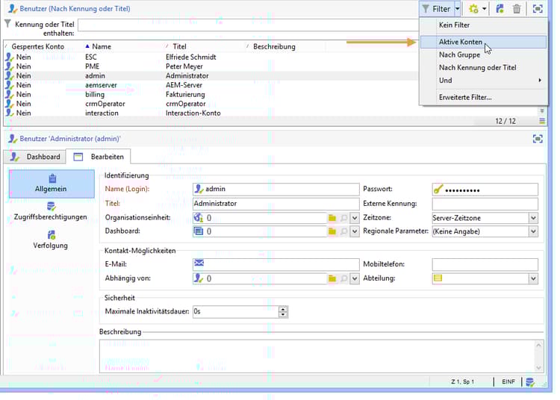Select the aemserver row
The image size is (560, 400).
tap(211, 85)
